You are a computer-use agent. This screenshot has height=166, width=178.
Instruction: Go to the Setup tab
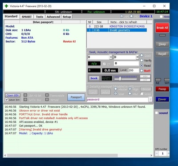pos(67,17)
